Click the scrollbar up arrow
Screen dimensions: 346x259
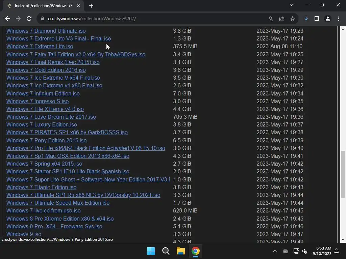click(x=343, y=29)
